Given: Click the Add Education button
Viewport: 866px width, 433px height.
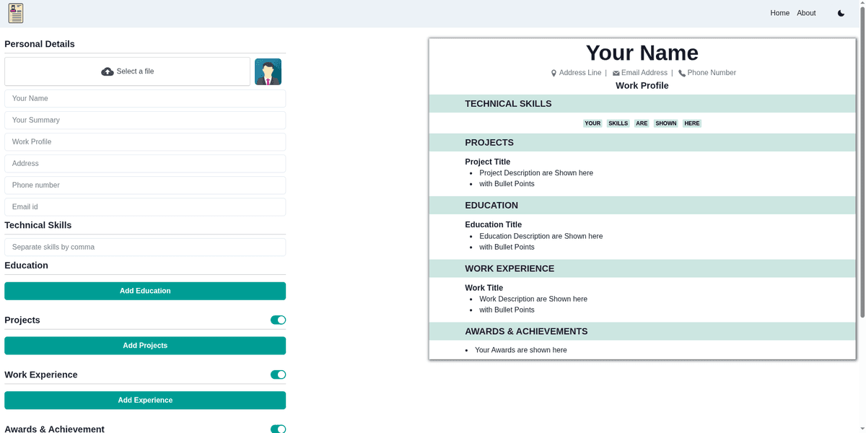Looking at the screenshot, I should point(145,290).
